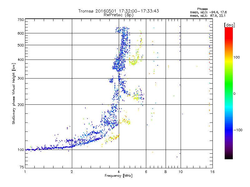Screen dimensions: 250x187
Task: Click y-axis tick label '600'
Action: click(x=21, y=33)
